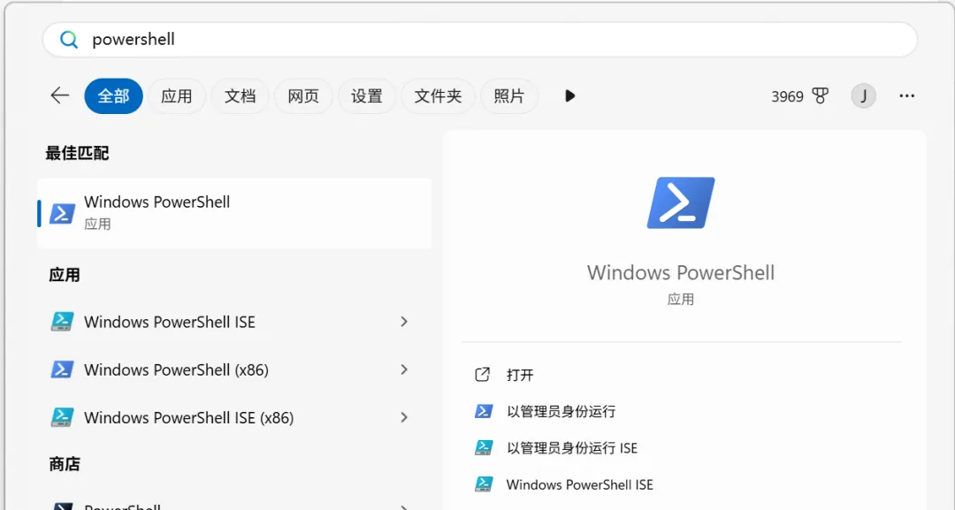Click the Windows PowerShell best match icon
955x510 pixels.
click(62, 214)
